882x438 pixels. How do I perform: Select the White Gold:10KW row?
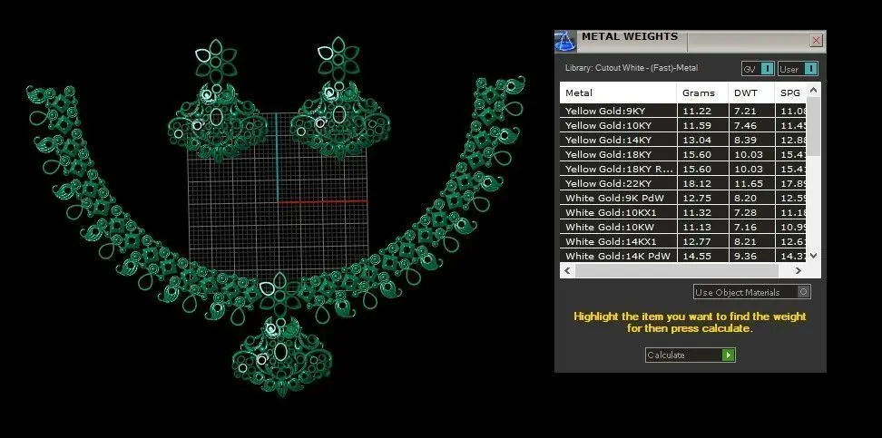point(683,227)
